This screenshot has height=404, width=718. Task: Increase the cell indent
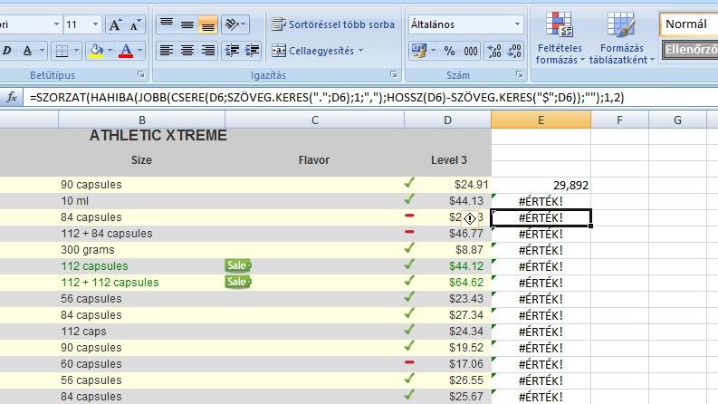click(253, 51)
